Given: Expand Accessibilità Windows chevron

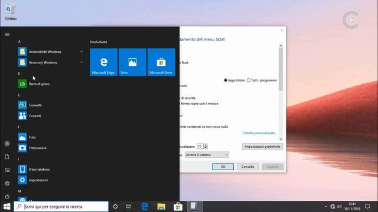Looking at the screenshot, I should pyautogui.click(x=82, y=52).
